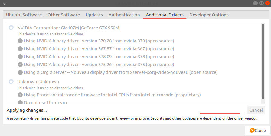Select NVIDIA driver version 367.57 option
Viewport: 271px width, 136px height.
pos(20,49)
